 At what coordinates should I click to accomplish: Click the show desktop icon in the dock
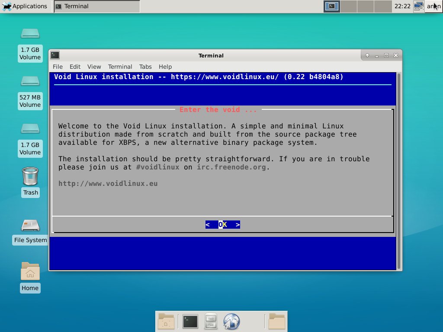[167, 322]
